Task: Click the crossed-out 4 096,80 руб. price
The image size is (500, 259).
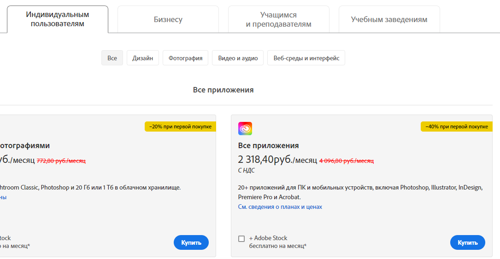Action: (x=347, y=161)
